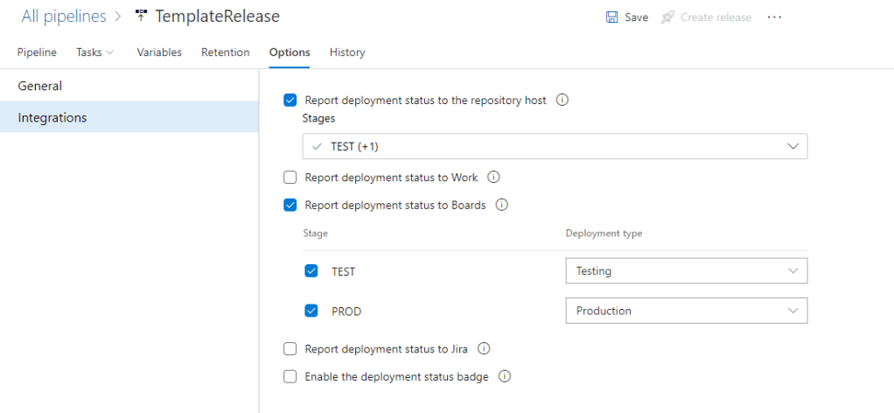Click info icon beside Report status to Jira

coord(484,349)
